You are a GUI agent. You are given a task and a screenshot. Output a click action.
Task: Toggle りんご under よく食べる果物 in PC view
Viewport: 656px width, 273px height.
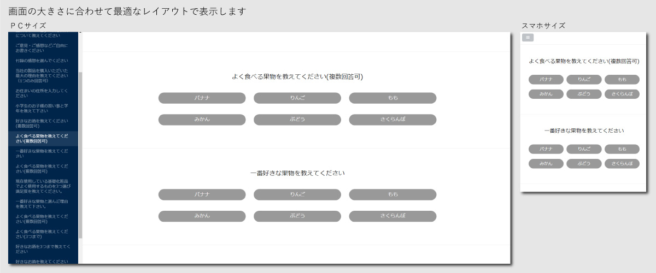(297, 98)
